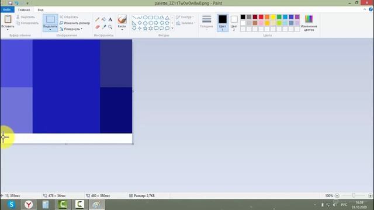This screenshot has width=374, height=210.
Task: Open Edit colors (Изменение цветов)
Action: [x=309, y=23]
